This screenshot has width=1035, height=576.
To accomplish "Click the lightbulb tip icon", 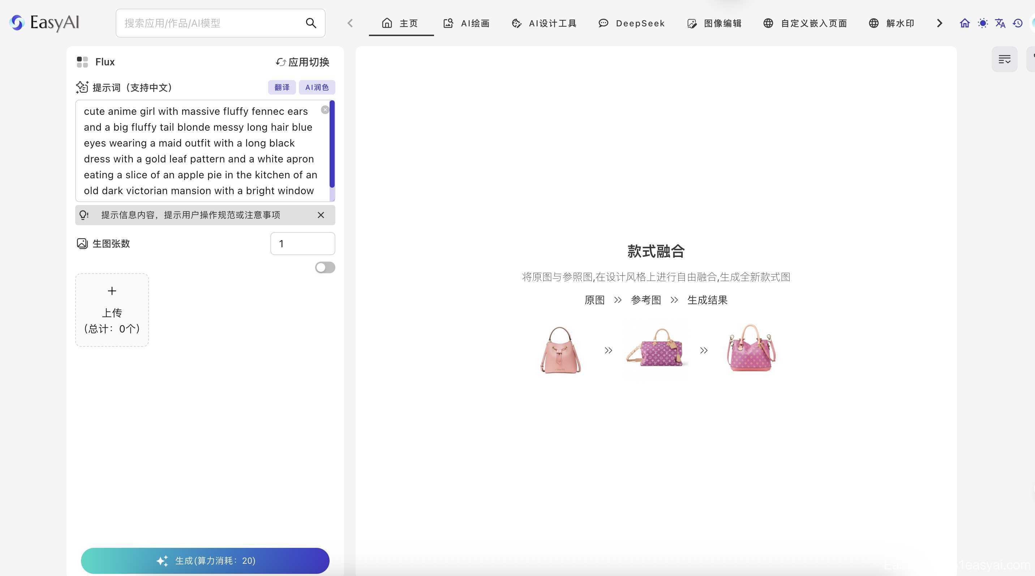I will pos(83,215).
